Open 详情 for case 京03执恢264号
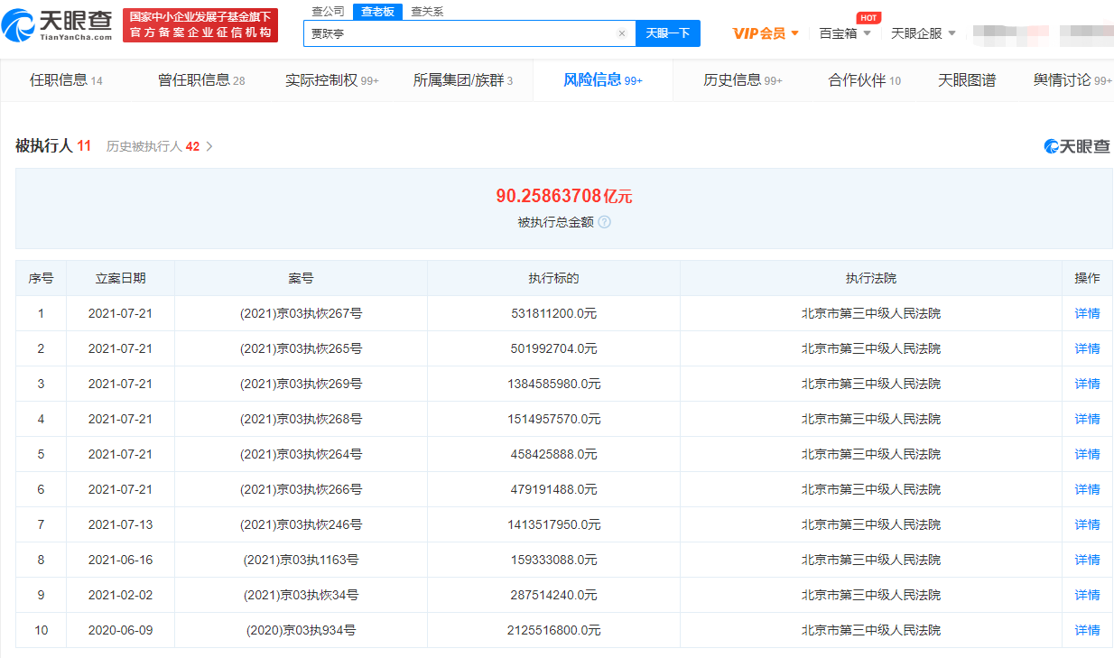 tap(1087, 454)
